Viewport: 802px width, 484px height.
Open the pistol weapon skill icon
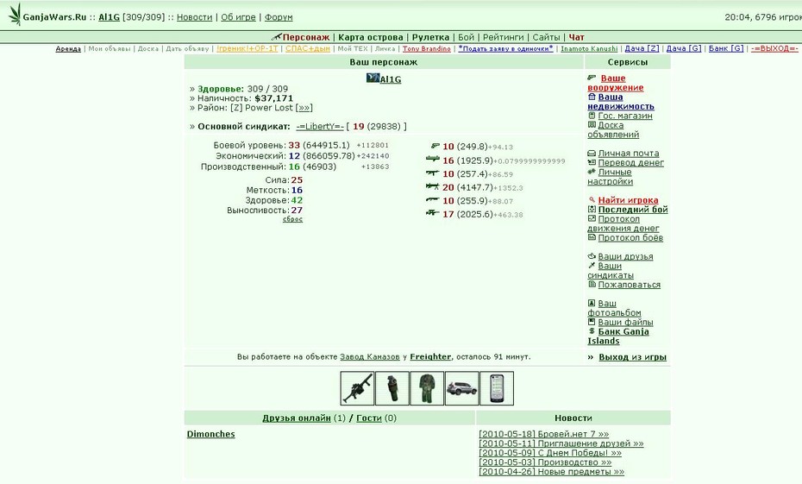click(435, 147)
